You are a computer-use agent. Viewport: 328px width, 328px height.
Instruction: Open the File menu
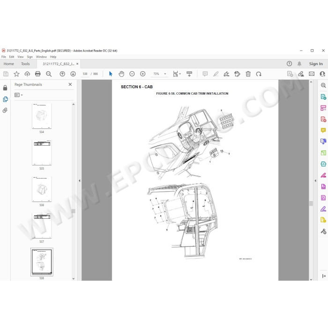(x=4, y=57)
